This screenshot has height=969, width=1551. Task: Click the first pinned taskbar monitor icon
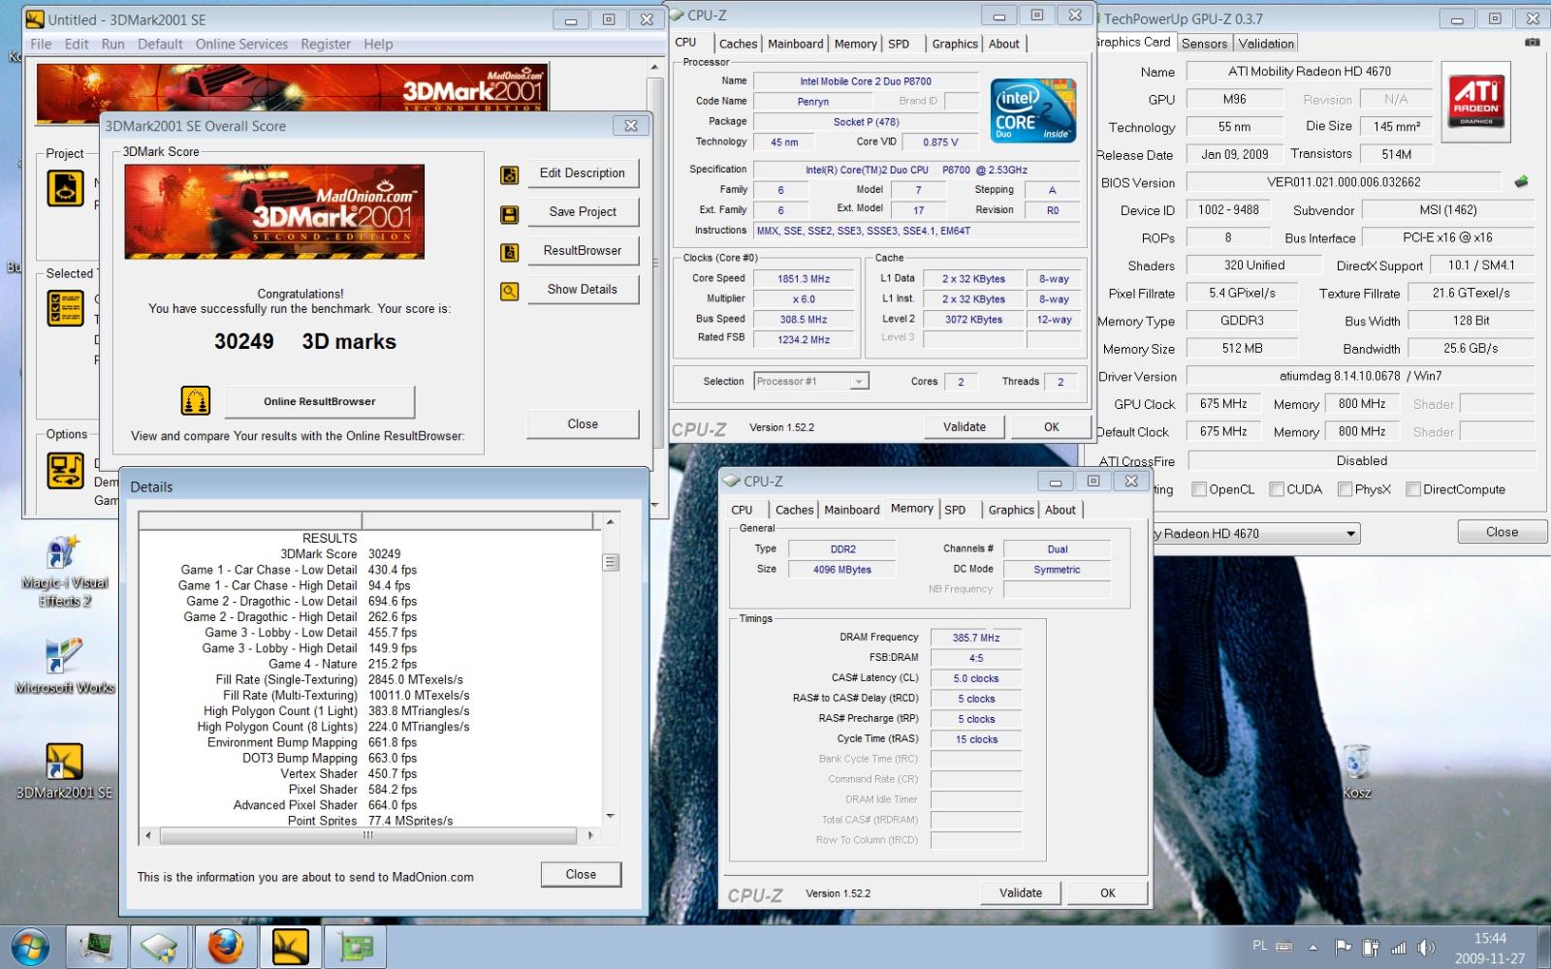point(96,947)
